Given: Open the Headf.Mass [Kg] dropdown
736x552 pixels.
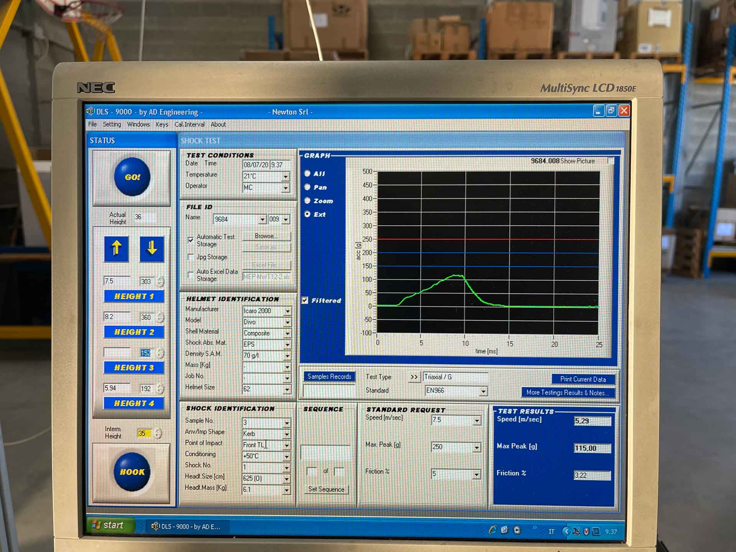Looking at the screenshot, I should (x=287, y=490).
